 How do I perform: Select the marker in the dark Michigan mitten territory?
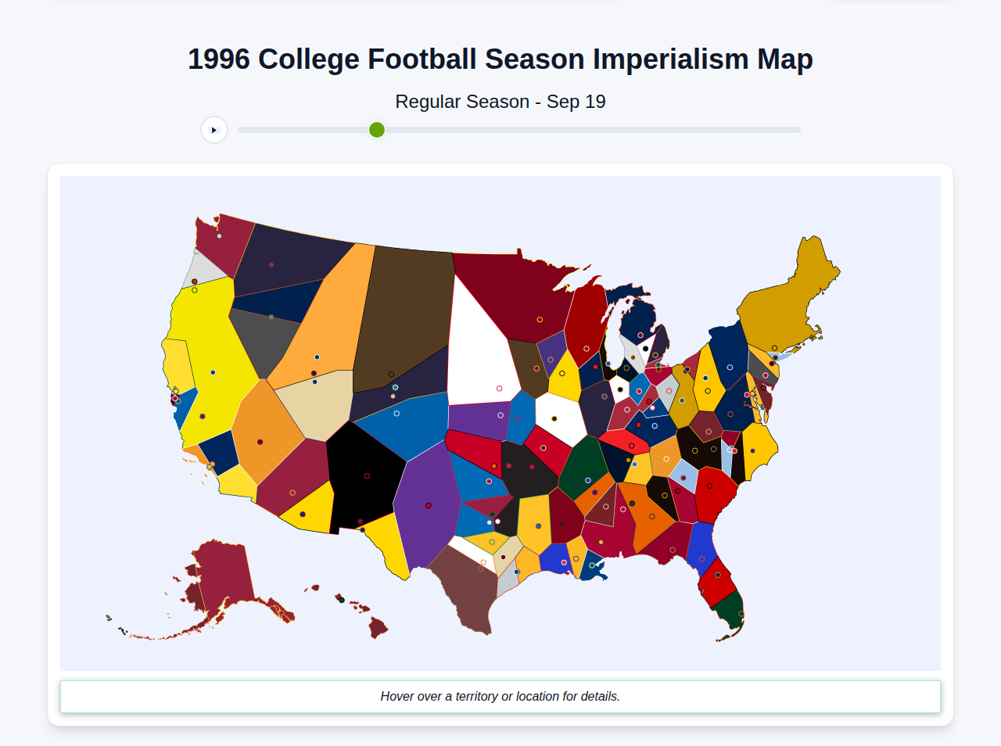[640, 334]
